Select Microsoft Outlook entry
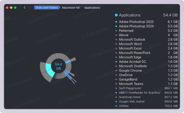Image resolution: width=184 pixels, height=113 pixels. click(x=146, y=40)
